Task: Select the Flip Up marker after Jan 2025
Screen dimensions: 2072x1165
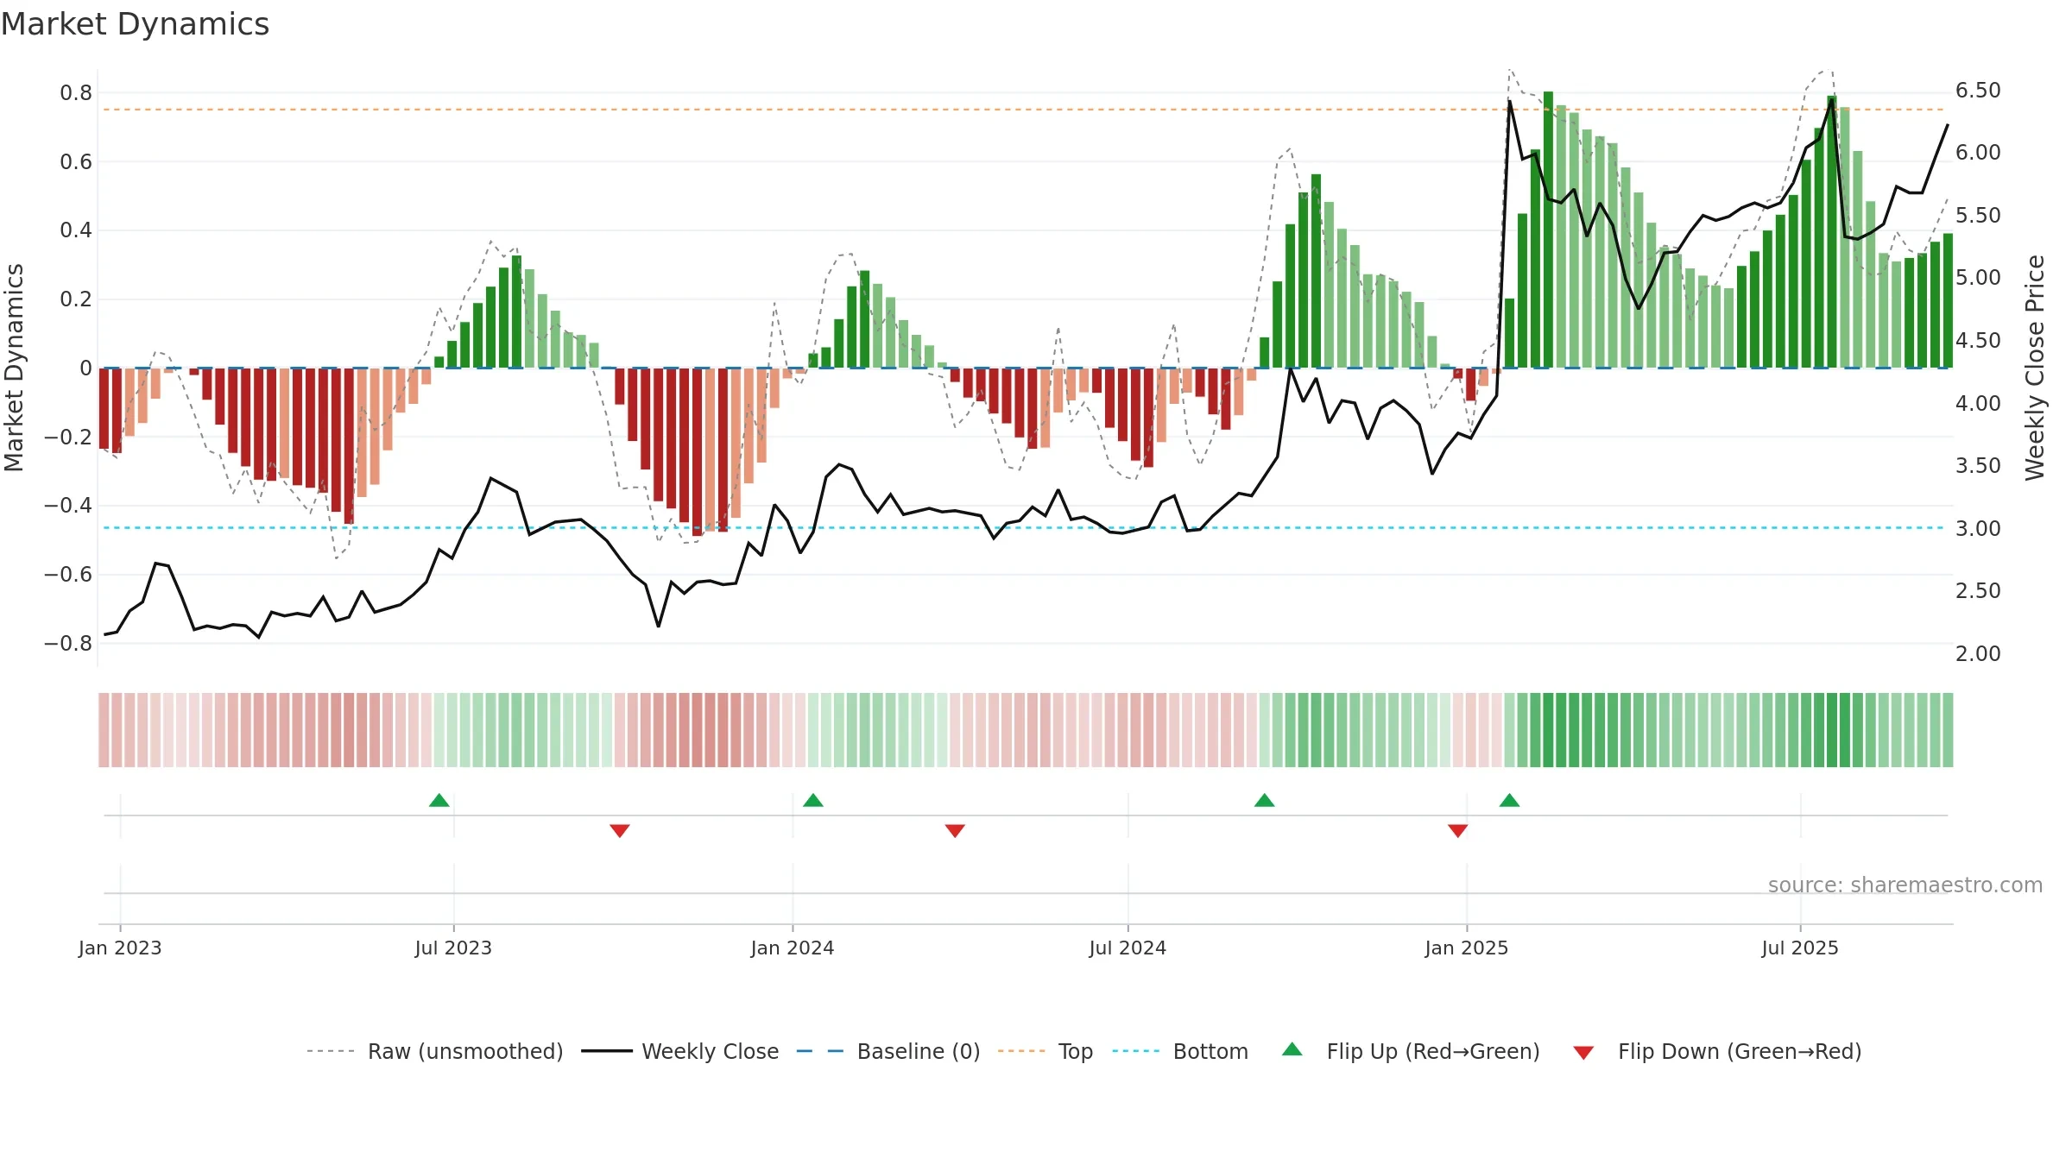Action: click(x=1510, y=800)
